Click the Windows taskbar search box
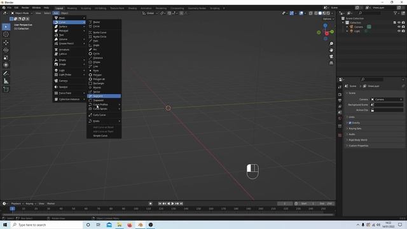This screenshot has width=407, height=229. point(46,225)
